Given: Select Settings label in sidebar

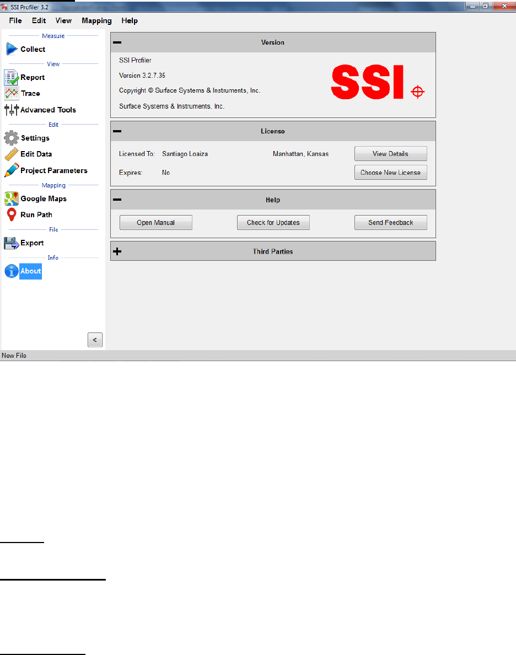Looking at the screenshot, I should click(x=35, y=138).
